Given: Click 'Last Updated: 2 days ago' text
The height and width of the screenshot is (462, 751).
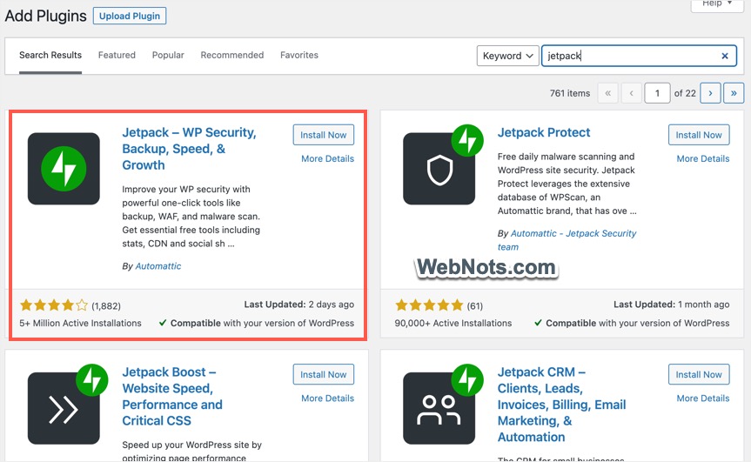Looking at the screenshot, I should click(299, 305).
